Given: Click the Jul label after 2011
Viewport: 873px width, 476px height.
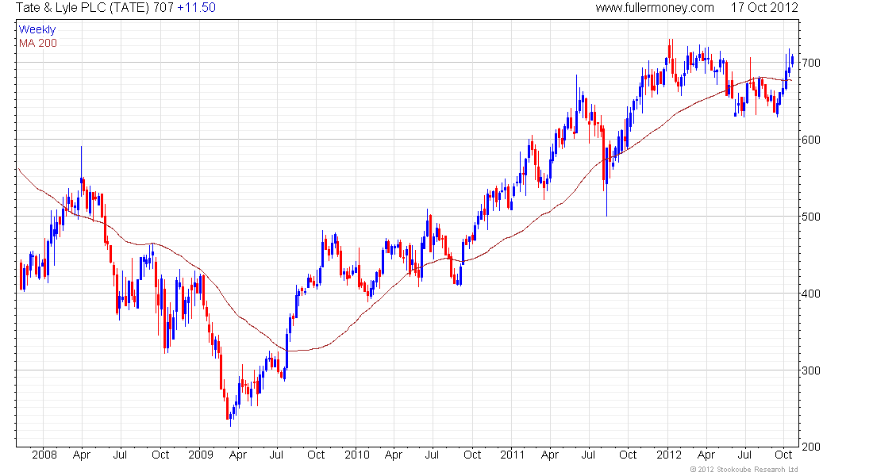Looking at the screenshot, I should (589, 455).
